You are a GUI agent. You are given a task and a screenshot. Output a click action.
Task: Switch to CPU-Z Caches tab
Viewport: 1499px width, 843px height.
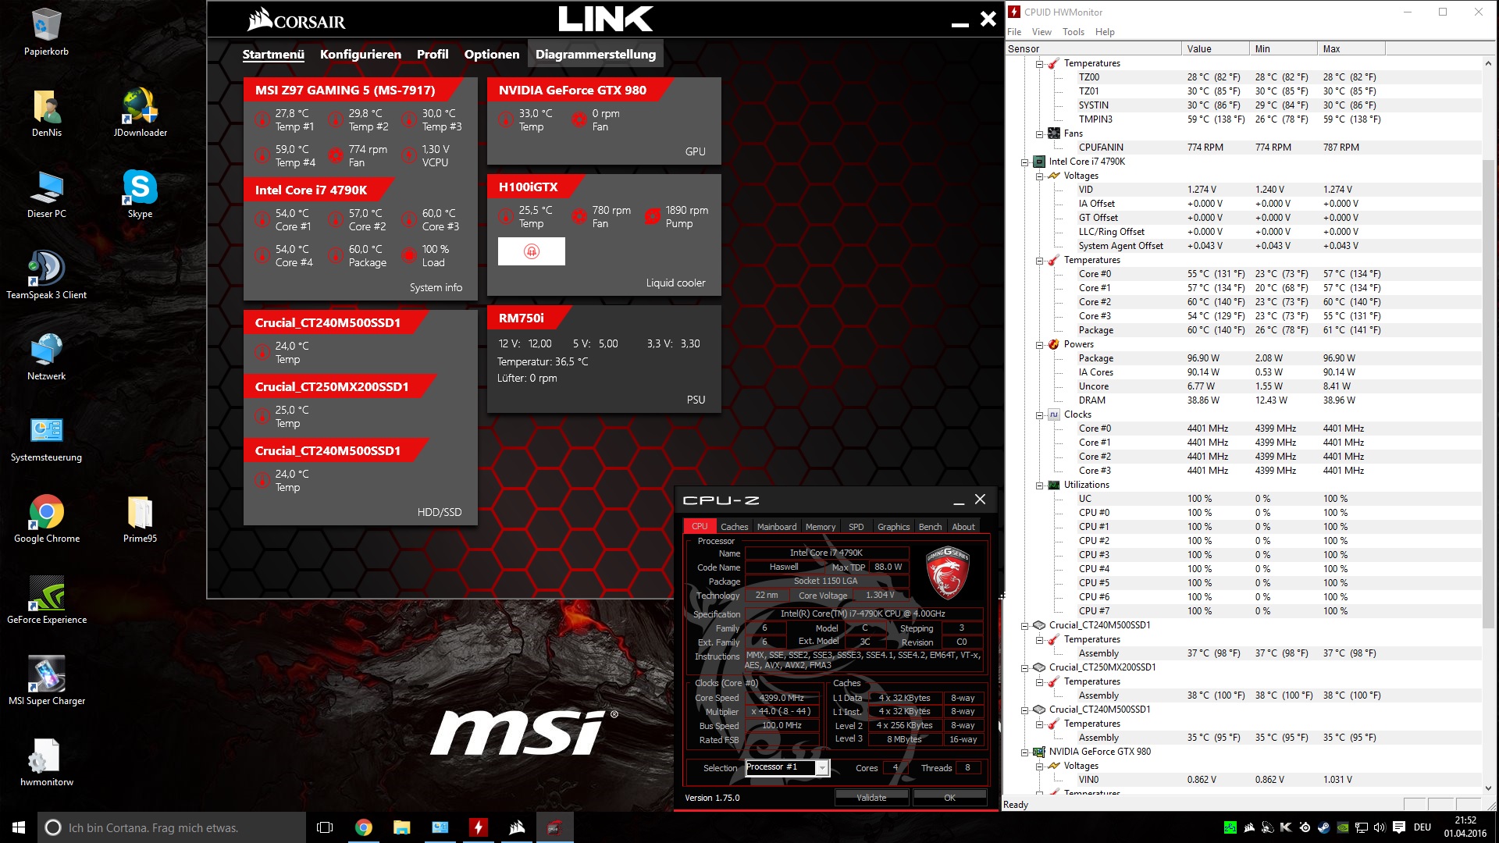(x=735, y=527)
